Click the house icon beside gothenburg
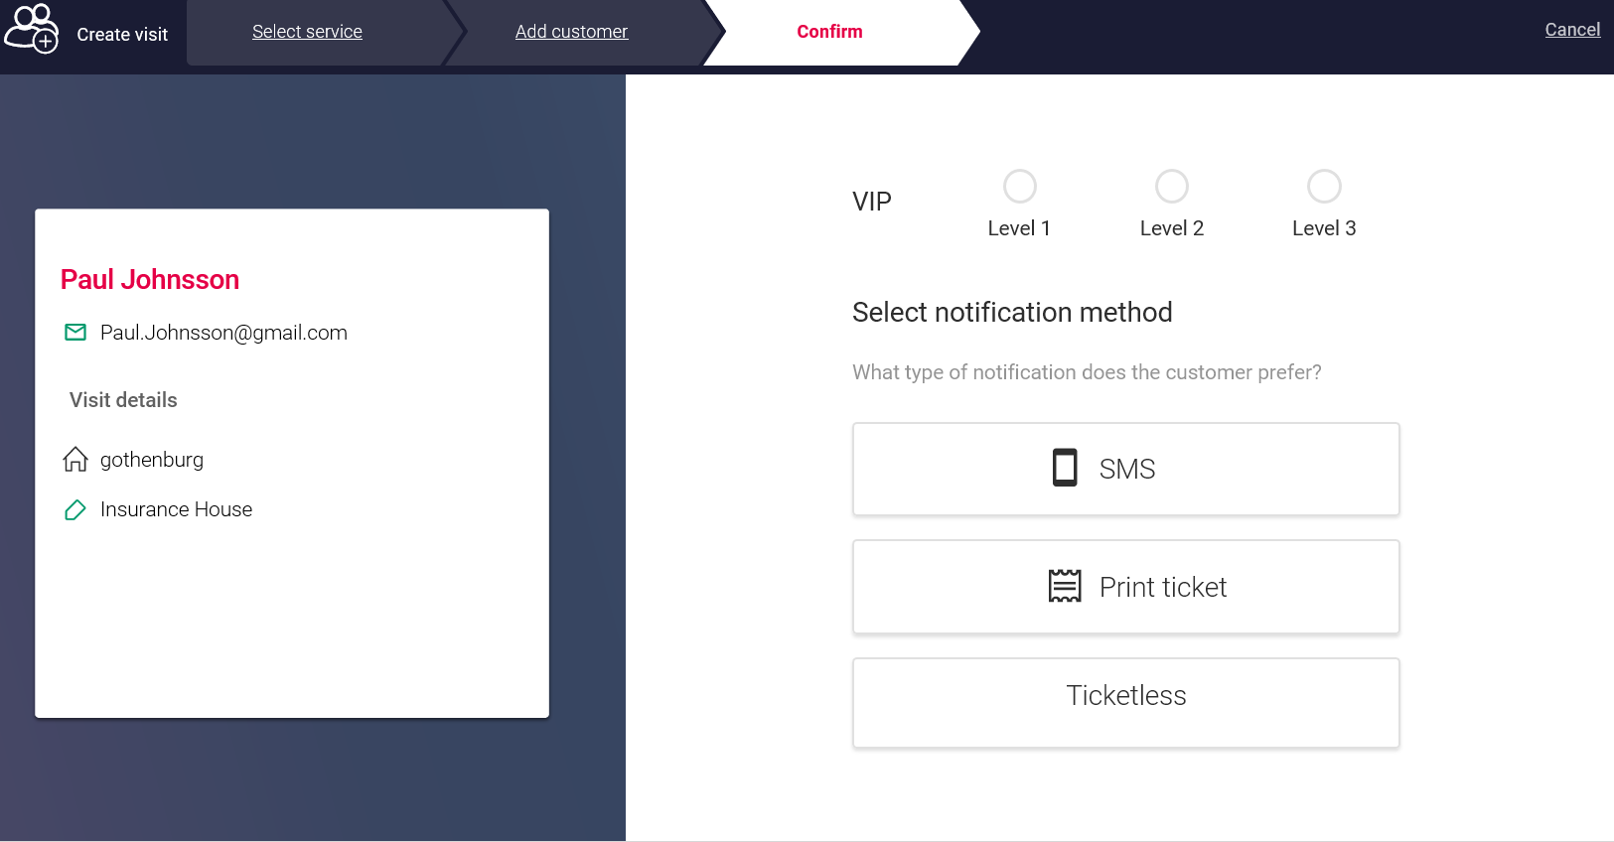Image resolution: width=1614 pixels, height=842 pixels. click(x=75, y=459)
